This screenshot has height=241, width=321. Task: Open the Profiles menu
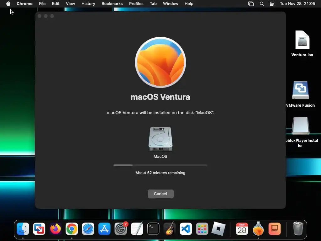pos(136,4)
